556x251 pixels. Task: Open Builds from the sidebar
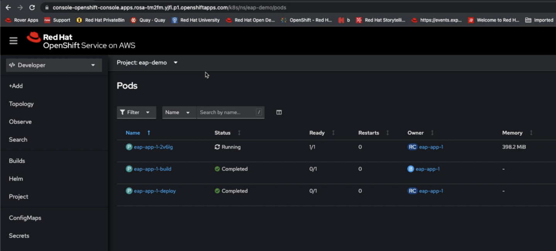point(17,161)
